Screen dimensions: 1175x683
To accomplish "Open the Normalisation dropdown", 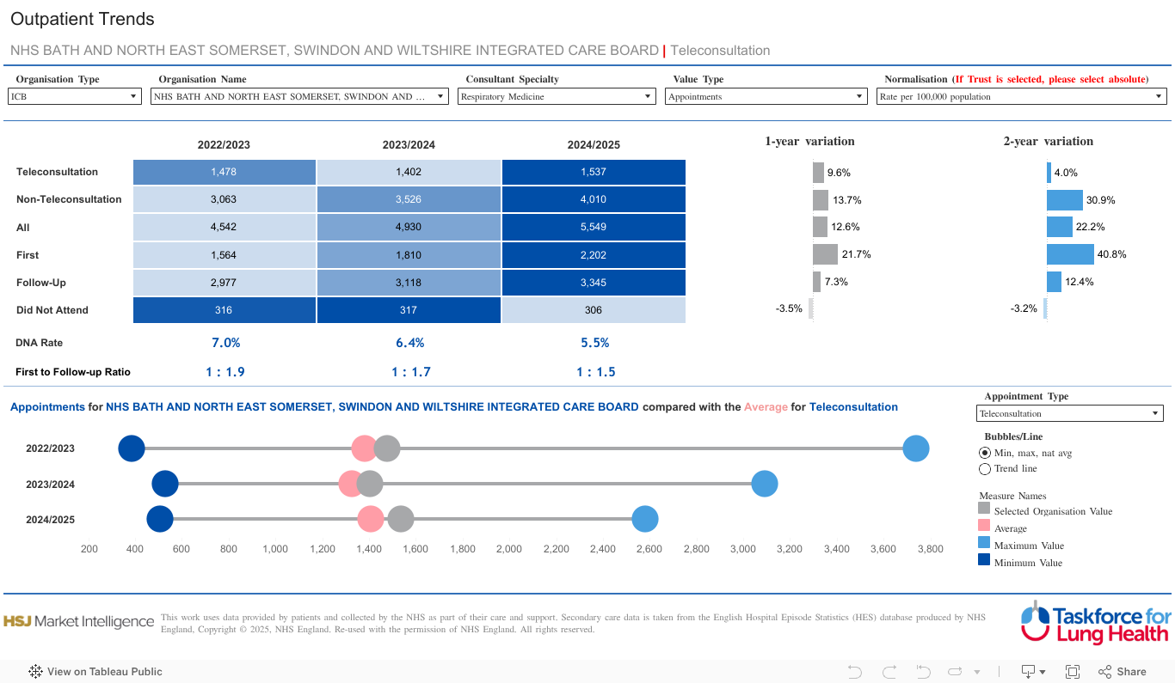I will (x=1021, y=97).
